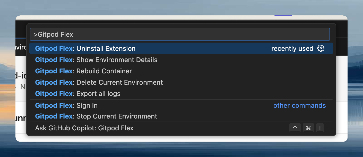Open keybinding settings via the gear icon
The image size is (363, 157).
click(x=321, y=48)
